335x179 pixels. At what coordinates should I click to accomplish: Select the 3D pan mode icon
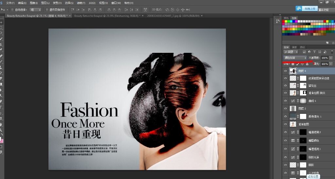pos(178,9)
